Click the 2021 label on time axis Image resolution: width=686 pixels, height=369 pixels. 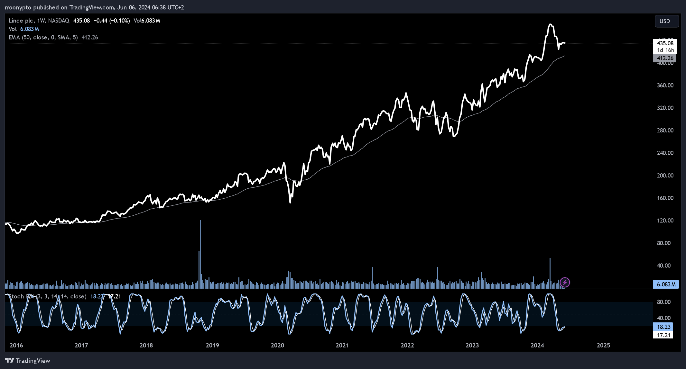tap(342, 345)
